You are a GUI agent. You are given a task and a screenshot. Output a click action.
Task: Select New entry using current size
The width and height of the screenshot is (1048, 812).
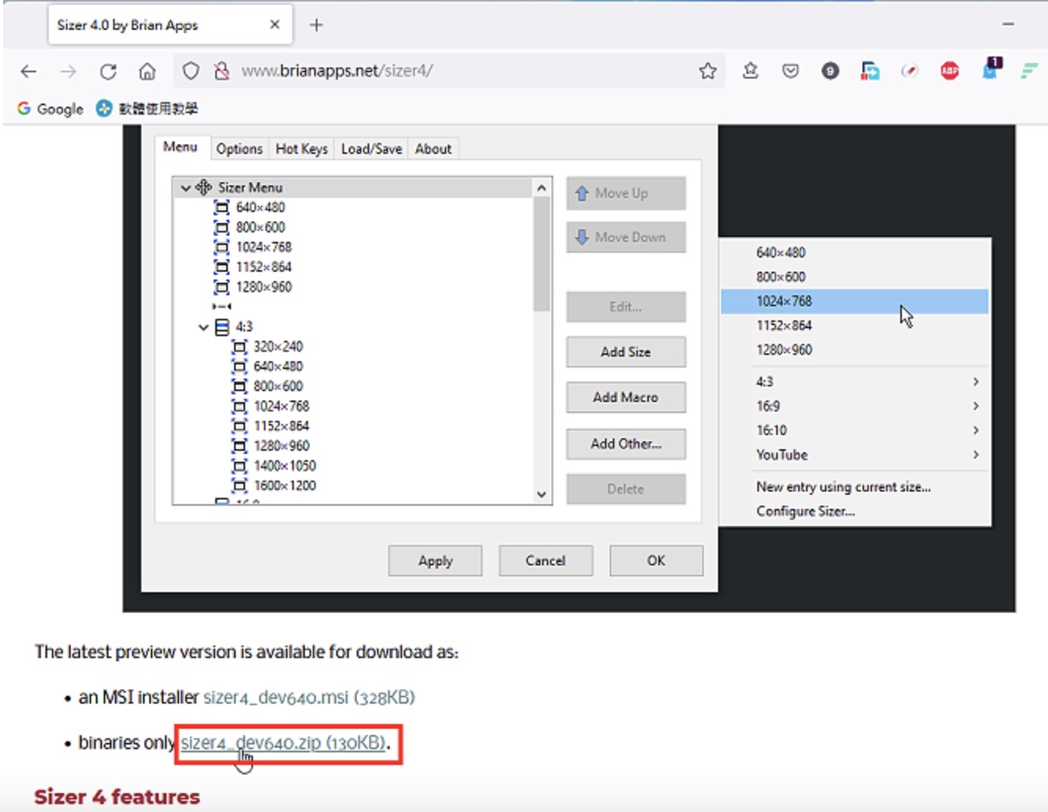[844, 487]
